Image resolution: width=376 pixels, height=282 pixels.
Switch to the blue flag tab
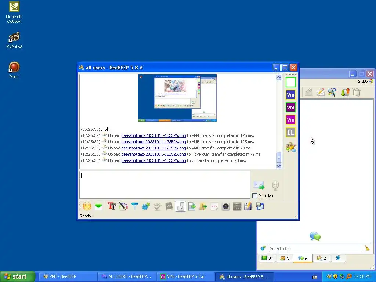pyautogui.click(x=338, y=258)
